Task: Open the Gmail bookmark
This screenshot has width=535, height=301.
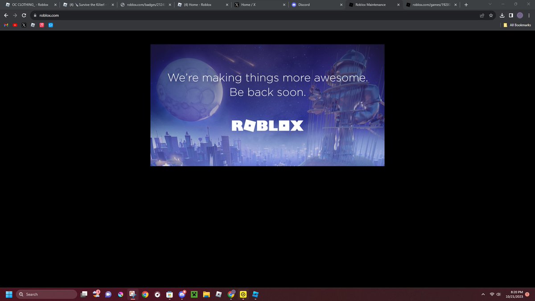Action: (x=6, y=25)
